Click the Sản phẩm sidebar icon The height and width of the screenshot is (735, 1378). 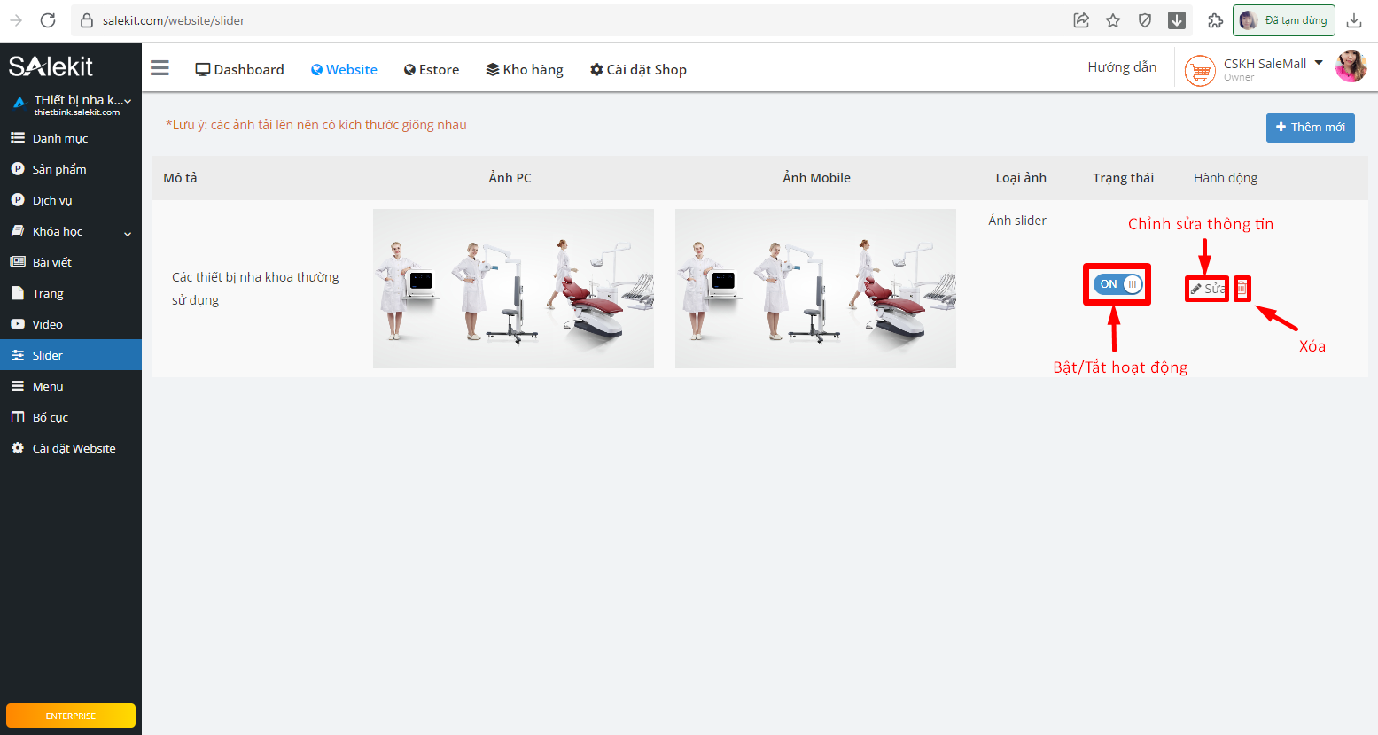point(17,169)
